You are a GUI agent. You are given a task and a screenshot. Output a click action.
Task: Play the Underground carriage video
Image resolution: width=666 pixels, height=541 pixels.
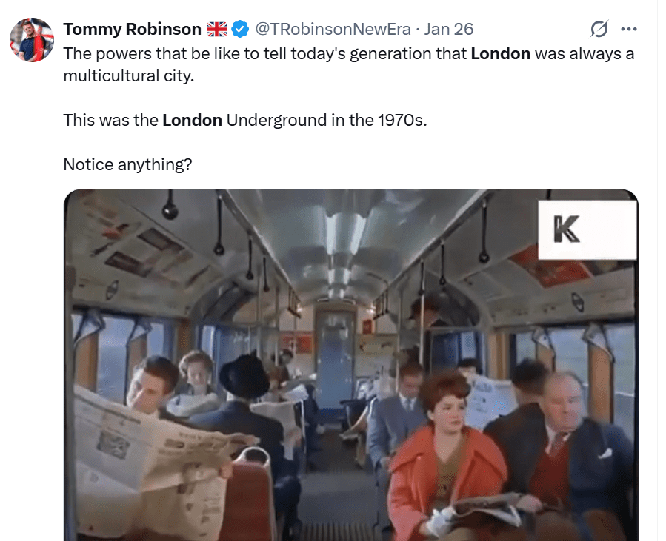(351, 364)
